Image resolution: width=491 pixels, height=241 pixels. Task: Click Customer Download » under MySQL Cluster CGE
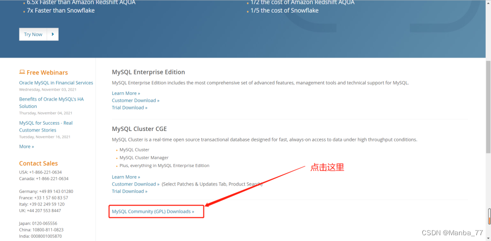click(x=136, y=184)
